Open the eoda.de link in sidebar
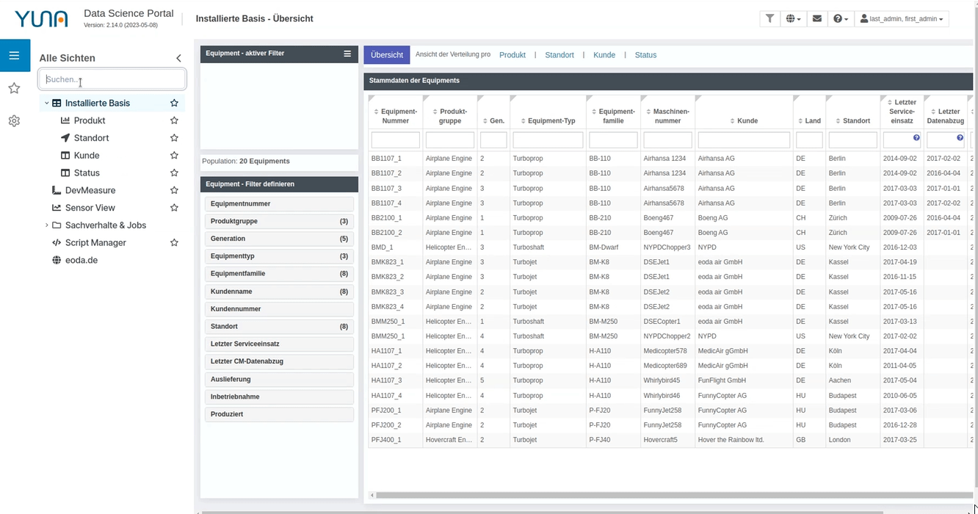Image resolution: width=978 pixels, height=514 pixels. tap(81, 260)
